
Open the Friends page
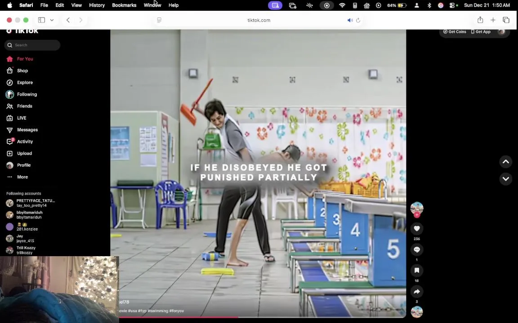pos(19,106)
